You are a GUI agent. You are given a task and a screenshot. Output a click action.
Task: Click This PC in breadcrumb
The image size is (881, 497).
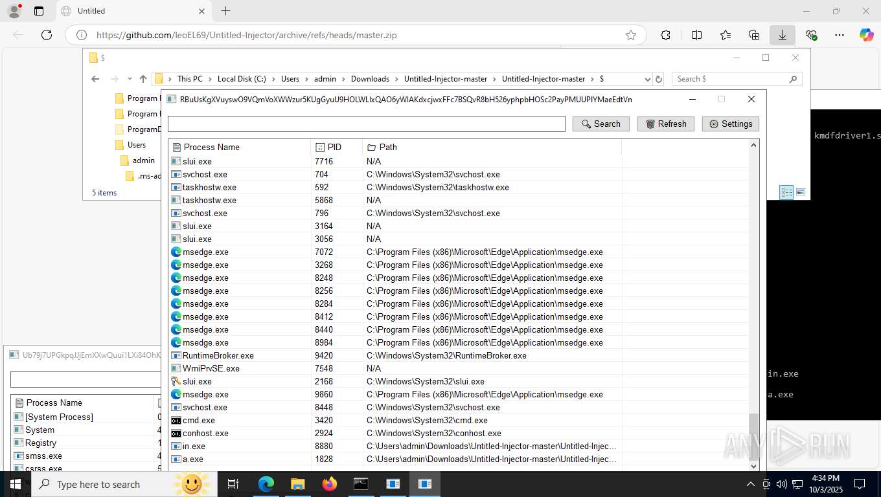click(190, 79)
